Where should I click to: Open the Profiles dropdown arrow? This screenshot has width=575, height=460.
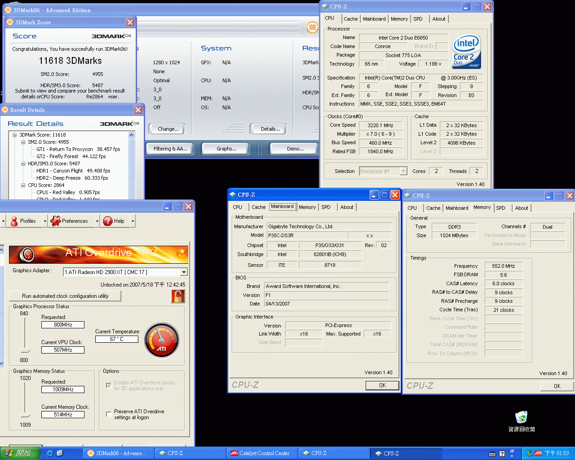click(x=45, y=221)
